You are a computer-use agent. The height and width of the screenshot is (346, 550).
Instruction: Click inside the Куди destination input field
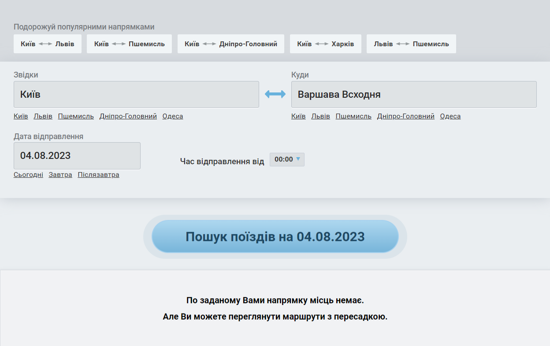point(413,94)
